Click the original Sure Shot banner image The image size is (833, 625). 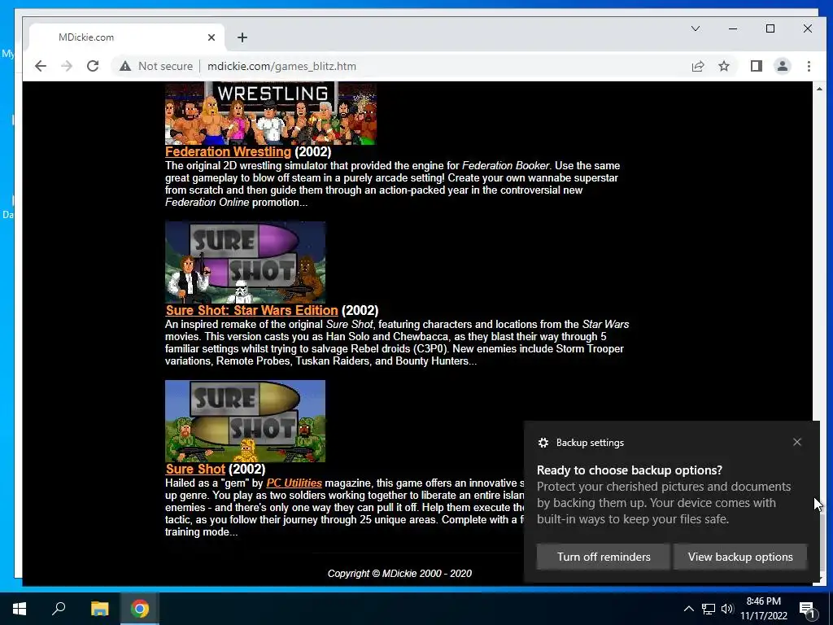pos(245,421)
